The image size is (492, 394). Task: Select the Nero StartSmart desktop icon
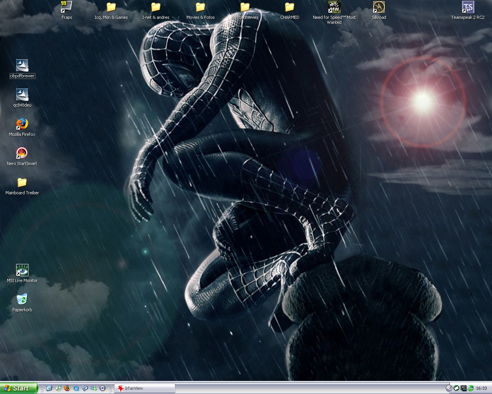pos(22,154)
